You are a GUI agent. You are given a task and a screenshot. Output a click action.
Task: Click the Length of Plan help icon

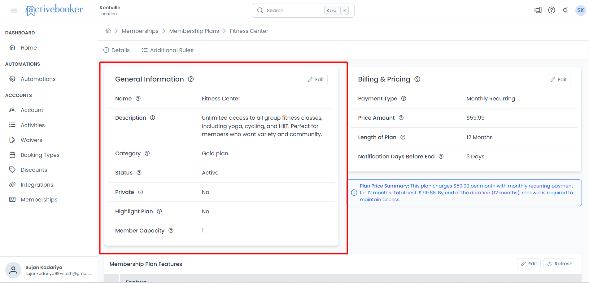tap(403, 137)
